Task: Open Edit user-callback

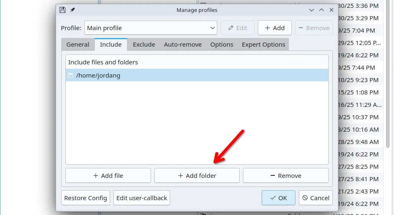Action: tap(142, 198)
